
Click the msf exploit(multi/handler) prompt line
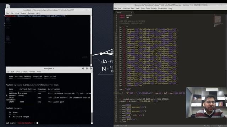[x=22, y=123]
